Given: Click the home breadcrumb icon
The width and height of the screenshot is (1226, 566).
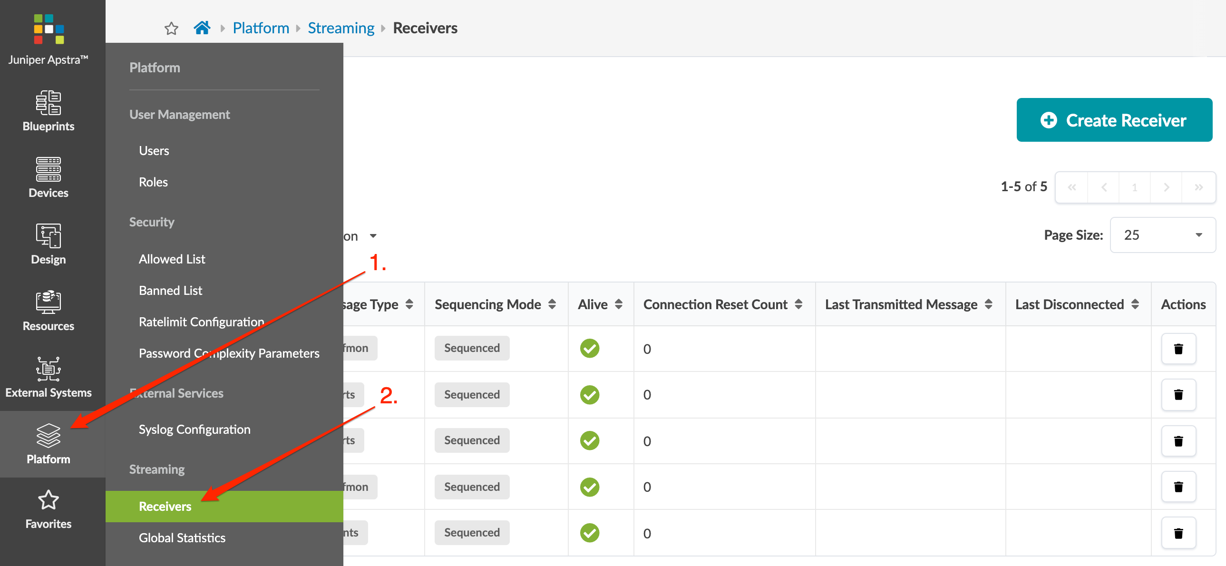Looking at the screenshot, I should (x=202, y=28).
